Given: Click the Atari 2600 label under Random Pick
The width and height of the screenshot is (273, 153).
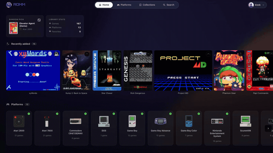Looking at the screenshot, I should pyautogui.click(x=27, y=29).
